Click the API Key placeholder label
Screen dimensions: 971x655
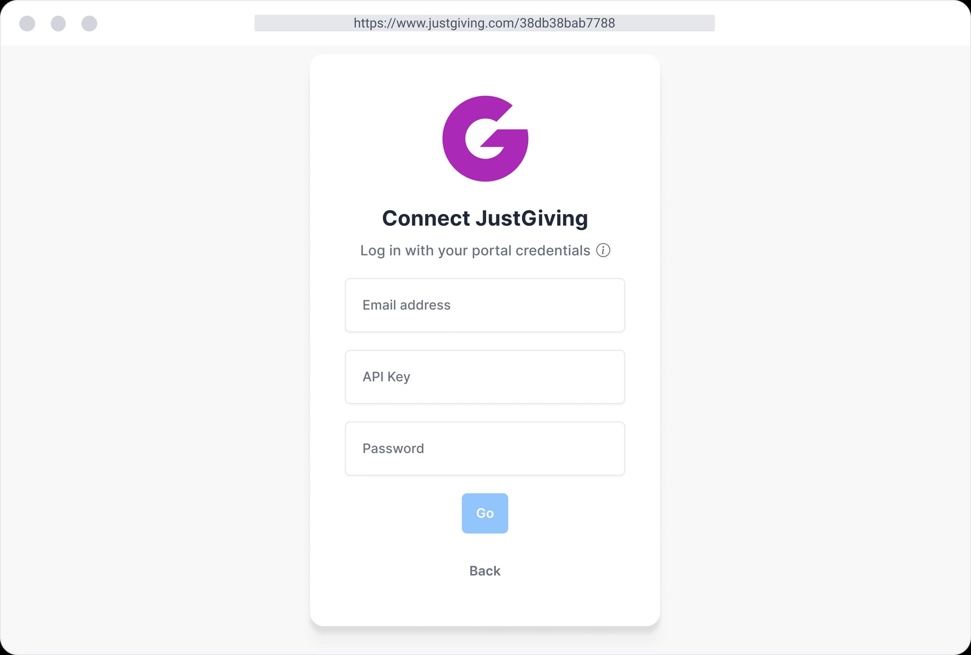pyautogui.click(x=386, y=377)
